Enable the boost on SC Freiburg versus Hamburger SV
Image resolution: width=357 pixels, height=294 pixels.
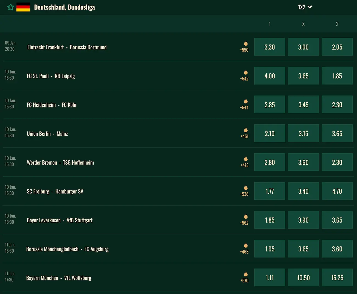coord(245,188)
